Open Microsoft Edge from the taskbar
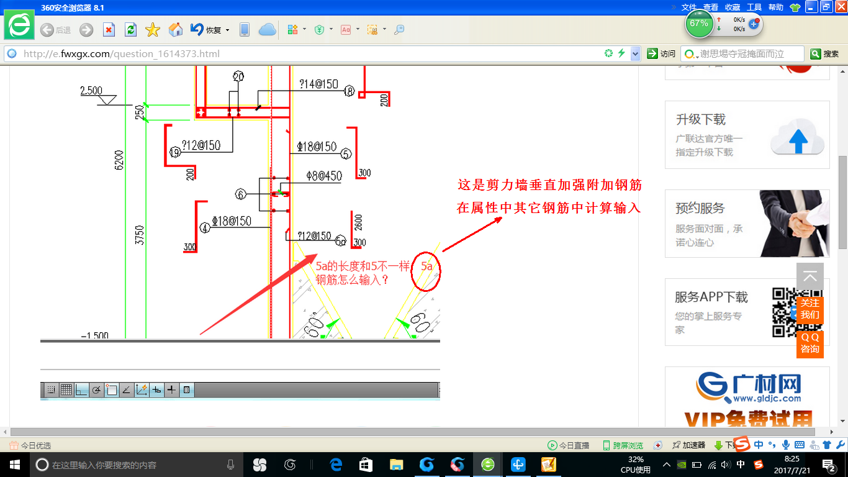This screenshot has width=848, height=477. click(x=336, y=465)
